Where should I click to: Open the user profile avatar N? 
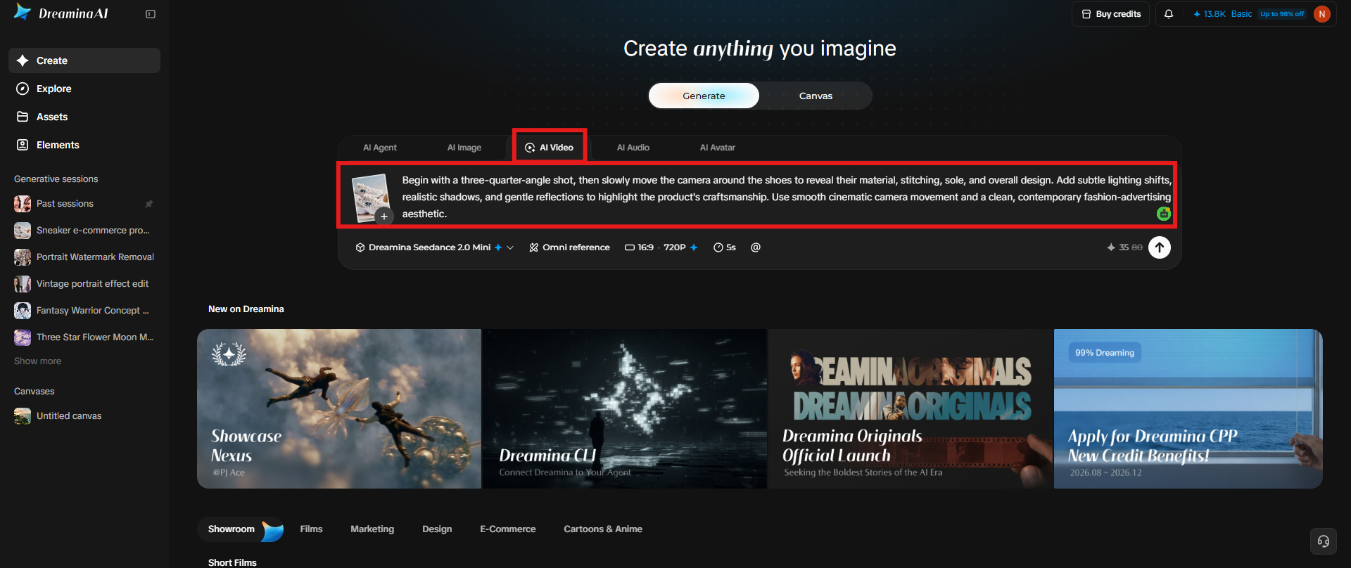1322,14
